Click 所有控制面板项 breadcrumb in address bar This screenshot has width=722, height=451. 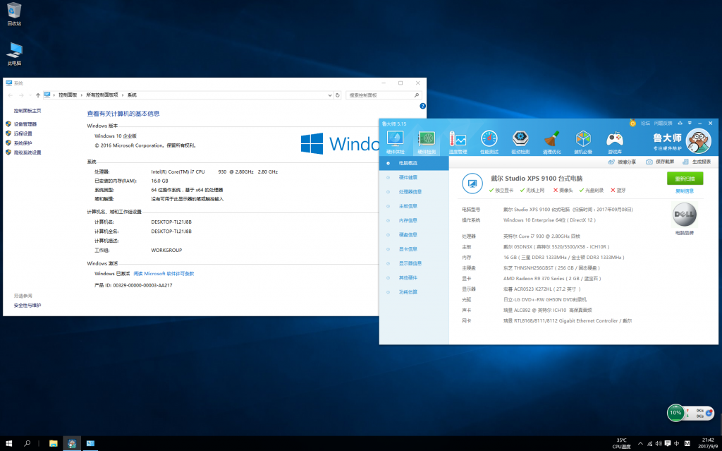click(102, 95)
